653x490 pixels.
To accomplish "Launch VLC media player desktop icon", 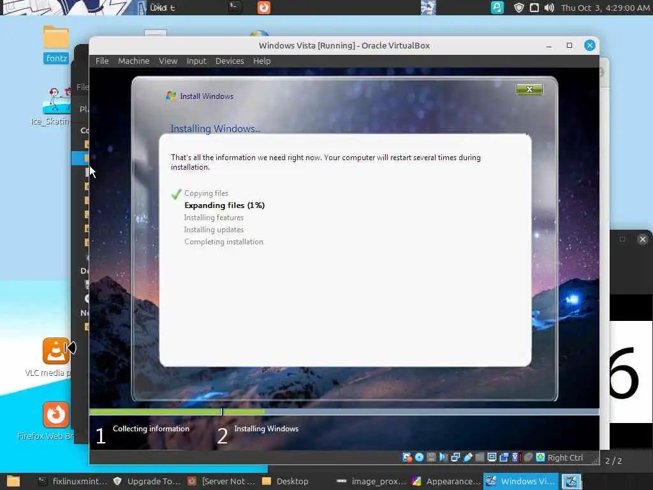I will point(55,357).
